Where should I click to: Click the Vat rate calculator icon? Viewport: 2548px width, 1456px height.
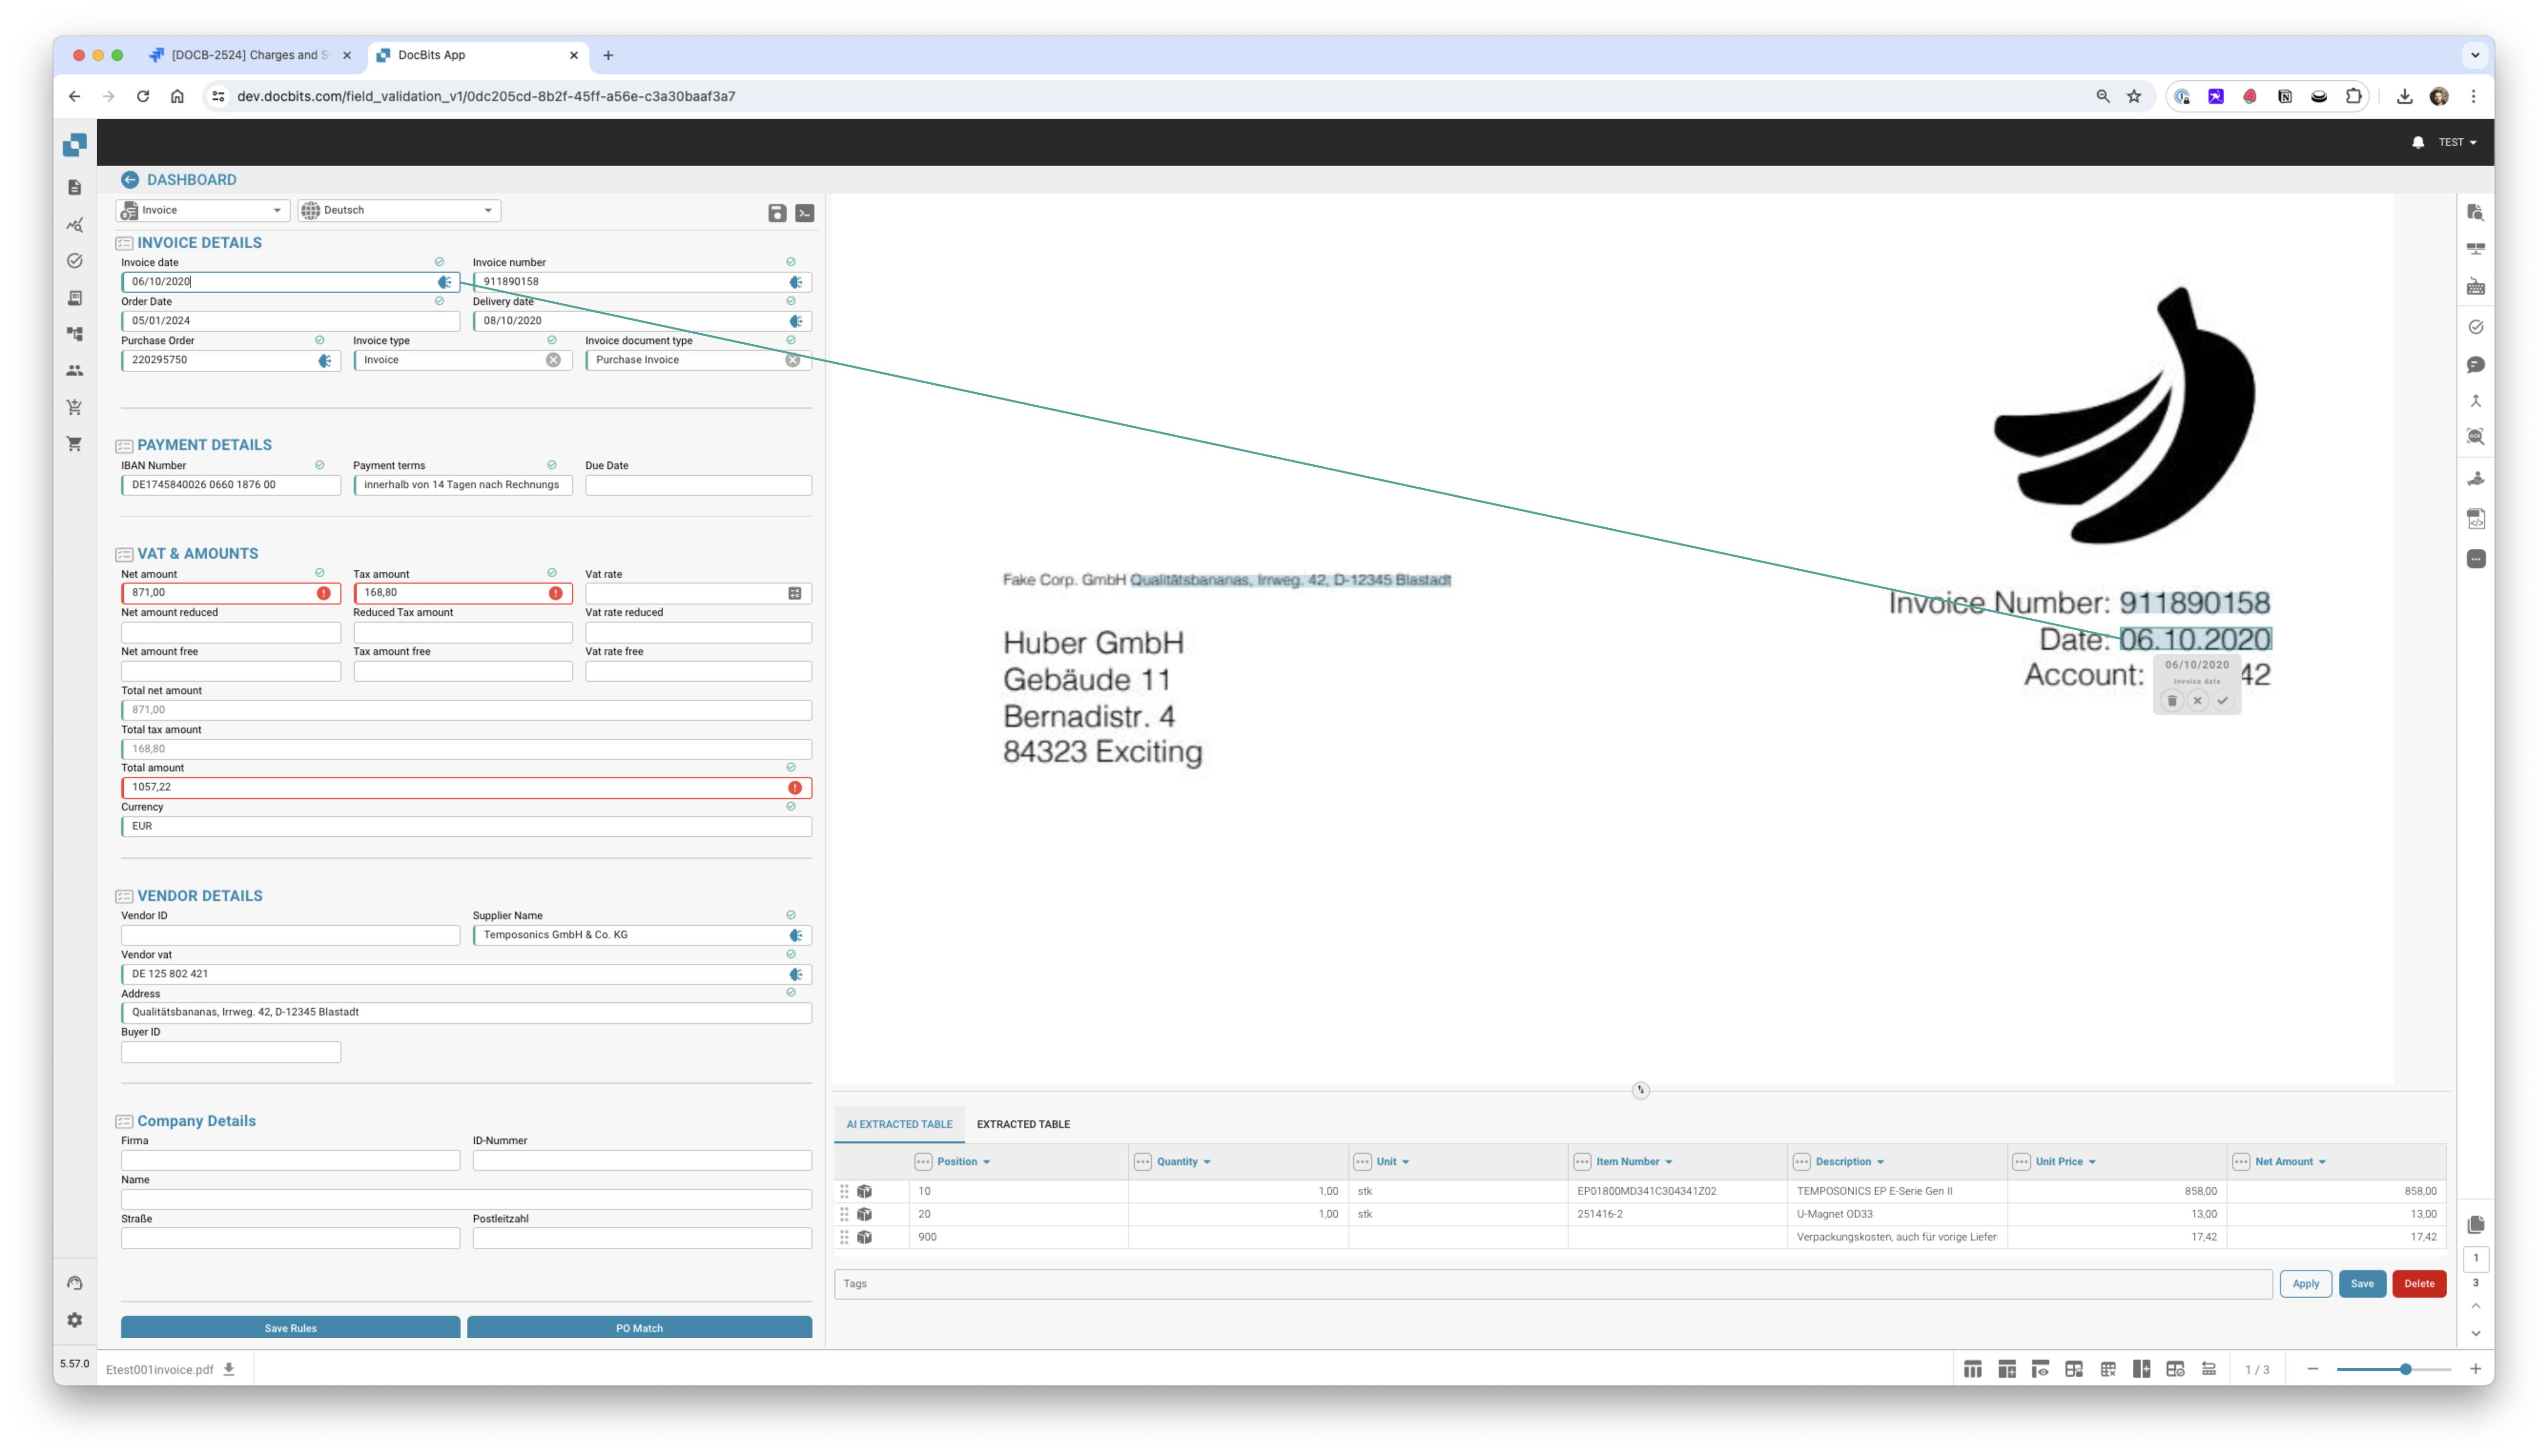[795, 593]
